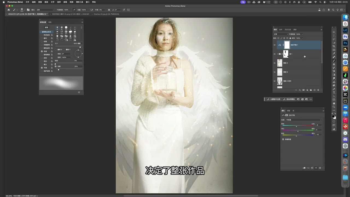Hide the 组 1 group layer

pos(275,54)
